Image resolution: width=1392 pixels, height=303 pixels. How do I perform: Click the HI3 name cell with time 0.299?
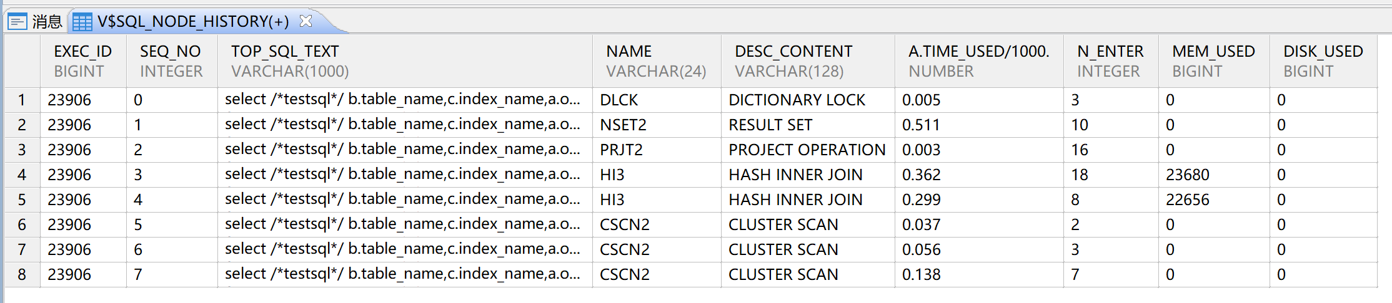coord(657,200)
